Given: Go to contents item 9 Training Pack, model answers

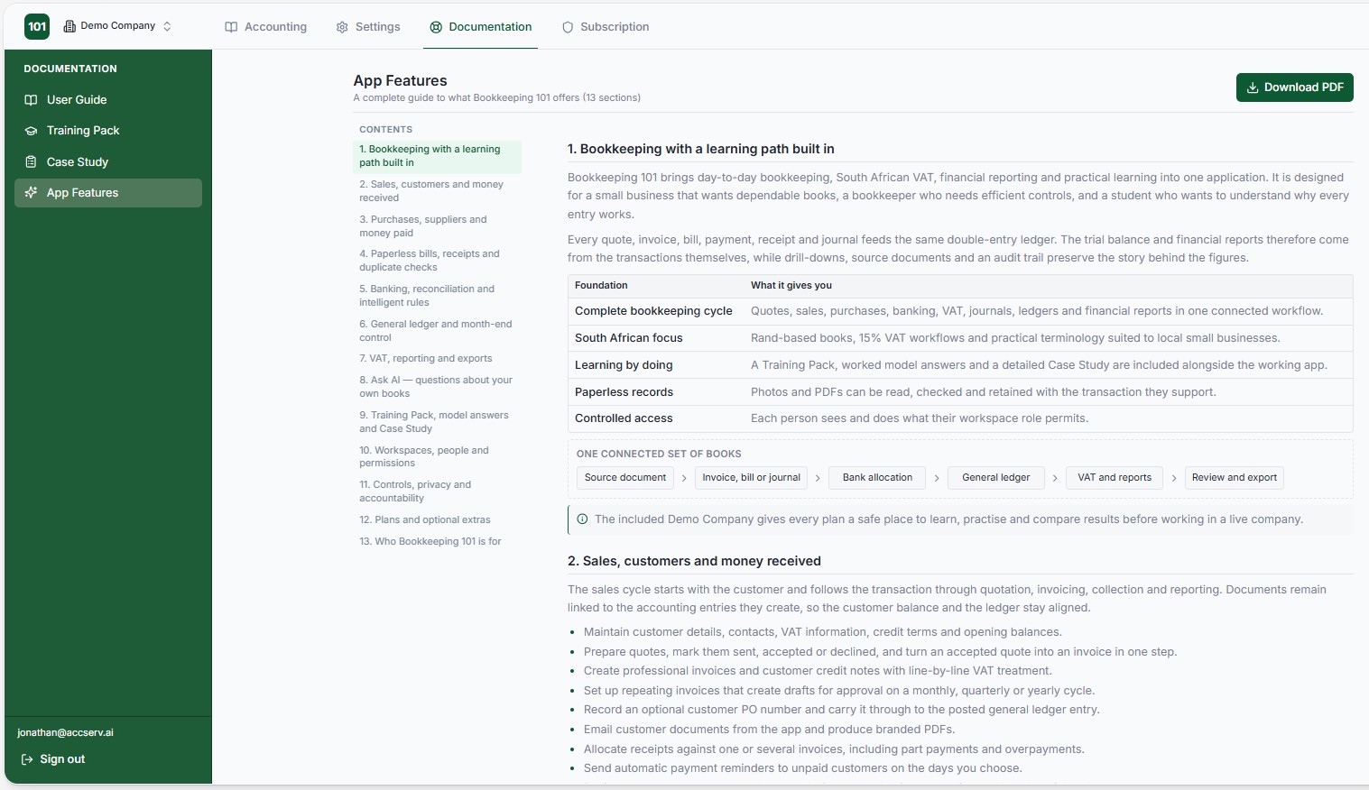Looking at the screenshot, I should point(437,422).
